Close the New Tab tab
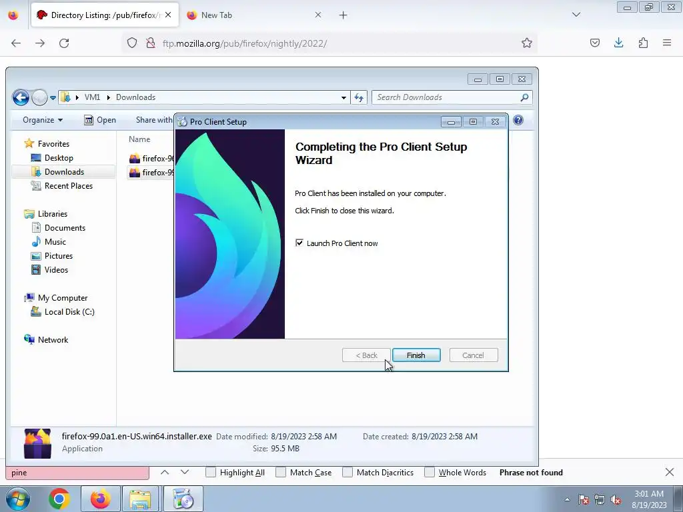The image size is (683, 512). (x=318, y=15)
